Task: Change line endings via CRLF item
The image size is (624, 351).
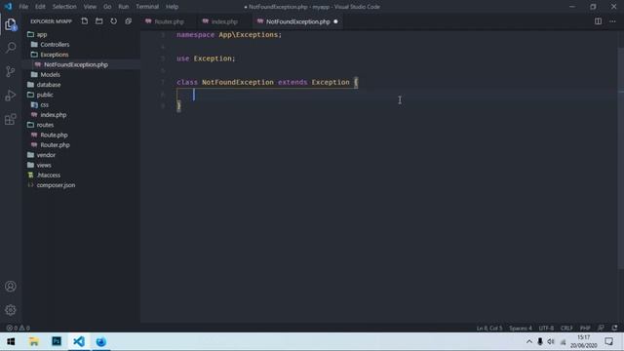Action: pyautogui.click(x=566, y=328)
